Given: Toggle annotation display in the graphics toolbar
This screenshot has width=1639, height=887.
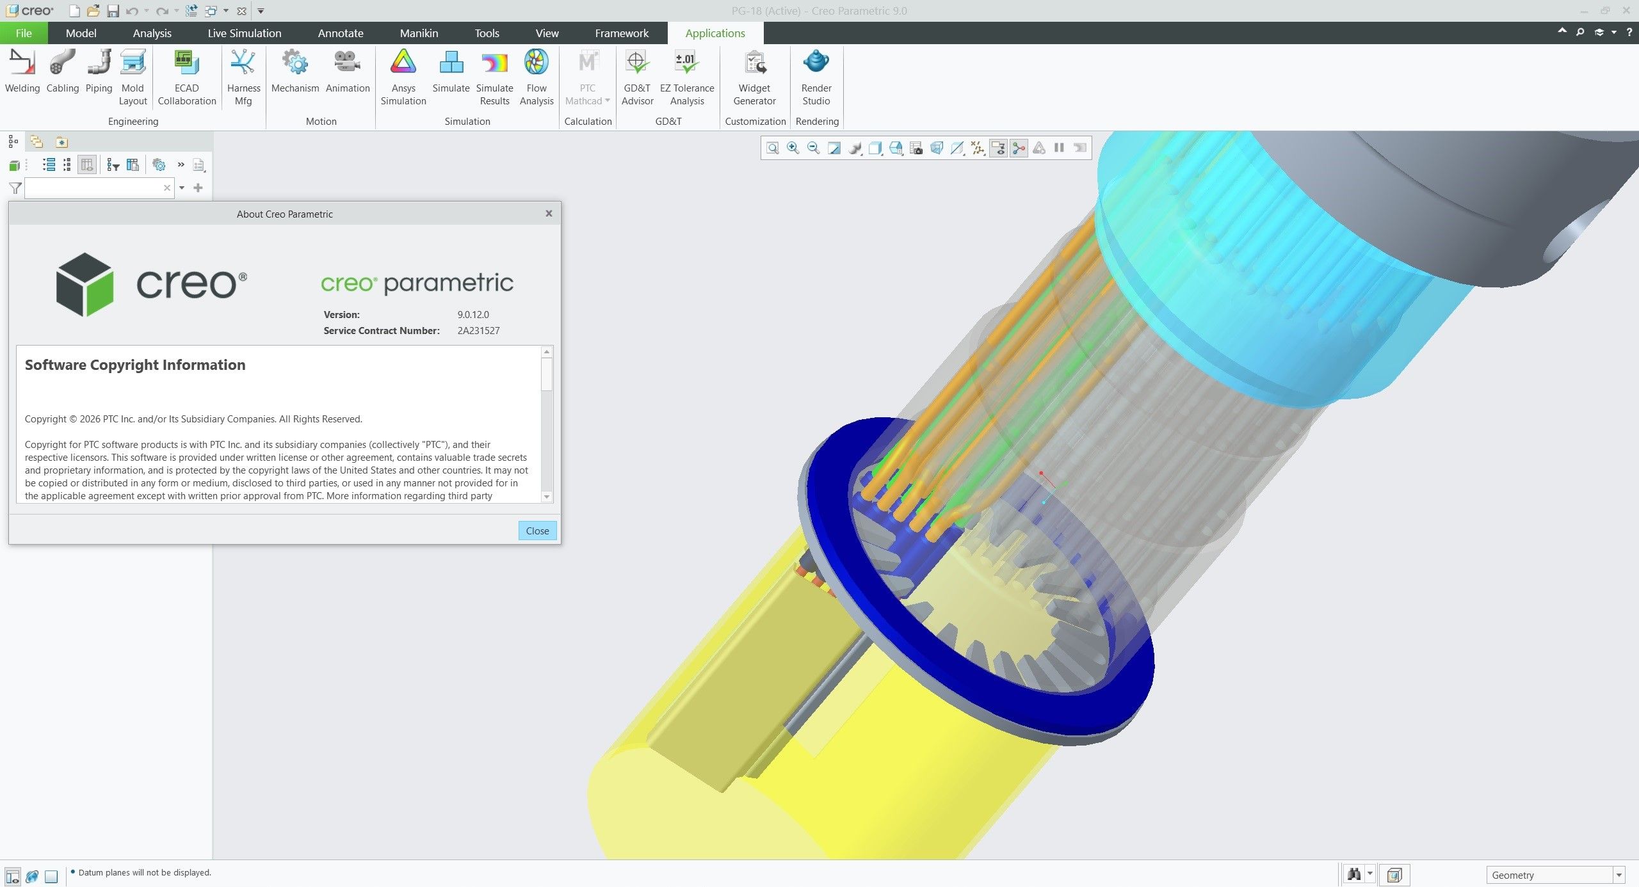Looking at the screenshot, I should [x=999, y=148].
